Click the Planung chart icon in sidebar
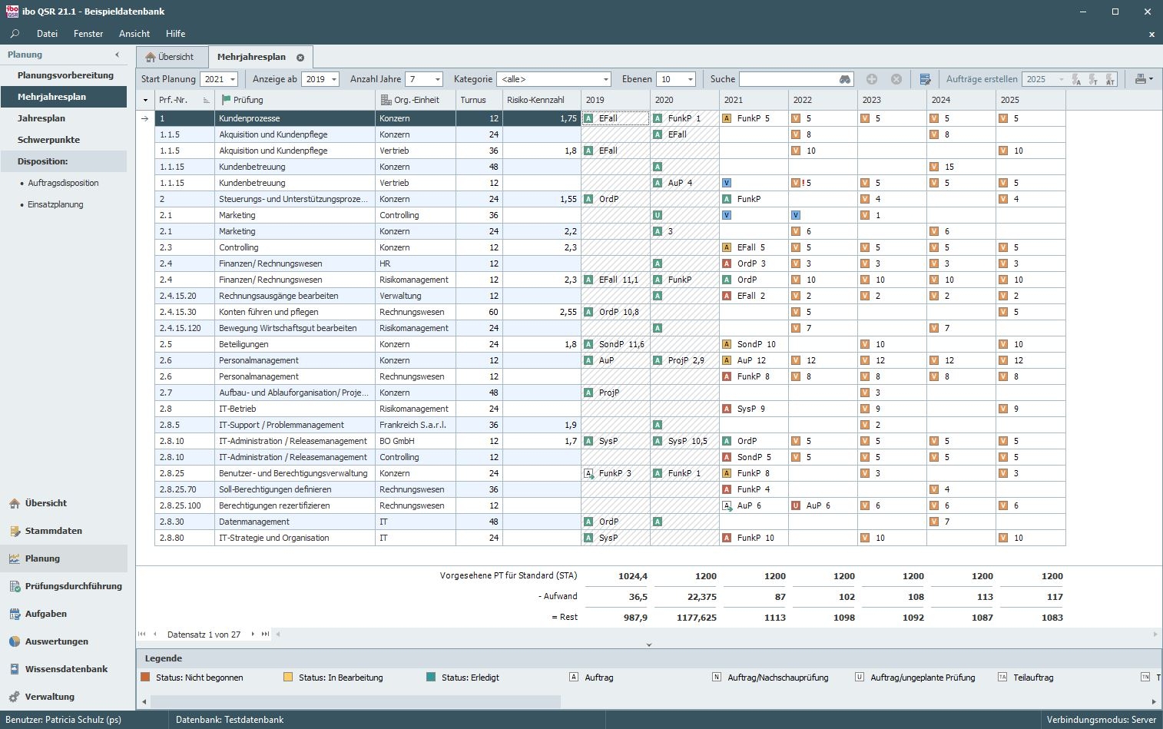Image resolution: width=1163 pixels, height=729 pixels. point(15,559)
